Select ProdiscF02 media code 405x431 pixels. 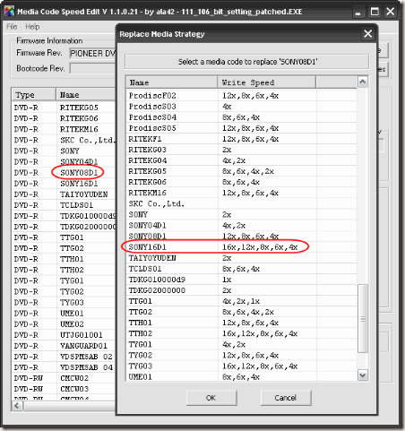click(x=241, y=96)
